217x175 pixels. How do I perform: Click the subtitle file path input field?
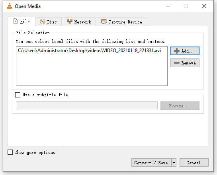point(87,106)
